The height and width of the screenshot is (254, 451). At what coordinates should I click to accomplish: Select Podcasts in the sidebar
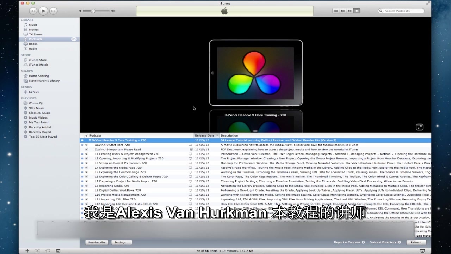(x=36, y=39)
